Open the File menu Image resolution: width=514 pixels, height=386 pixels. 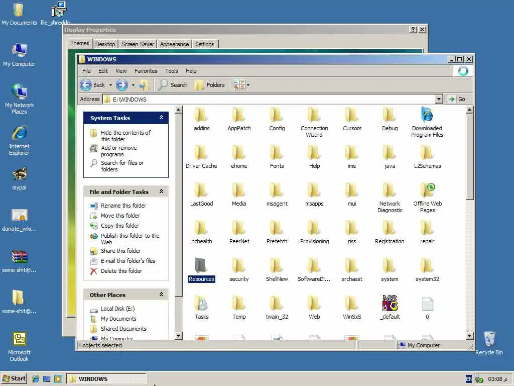tap(86, 71)
